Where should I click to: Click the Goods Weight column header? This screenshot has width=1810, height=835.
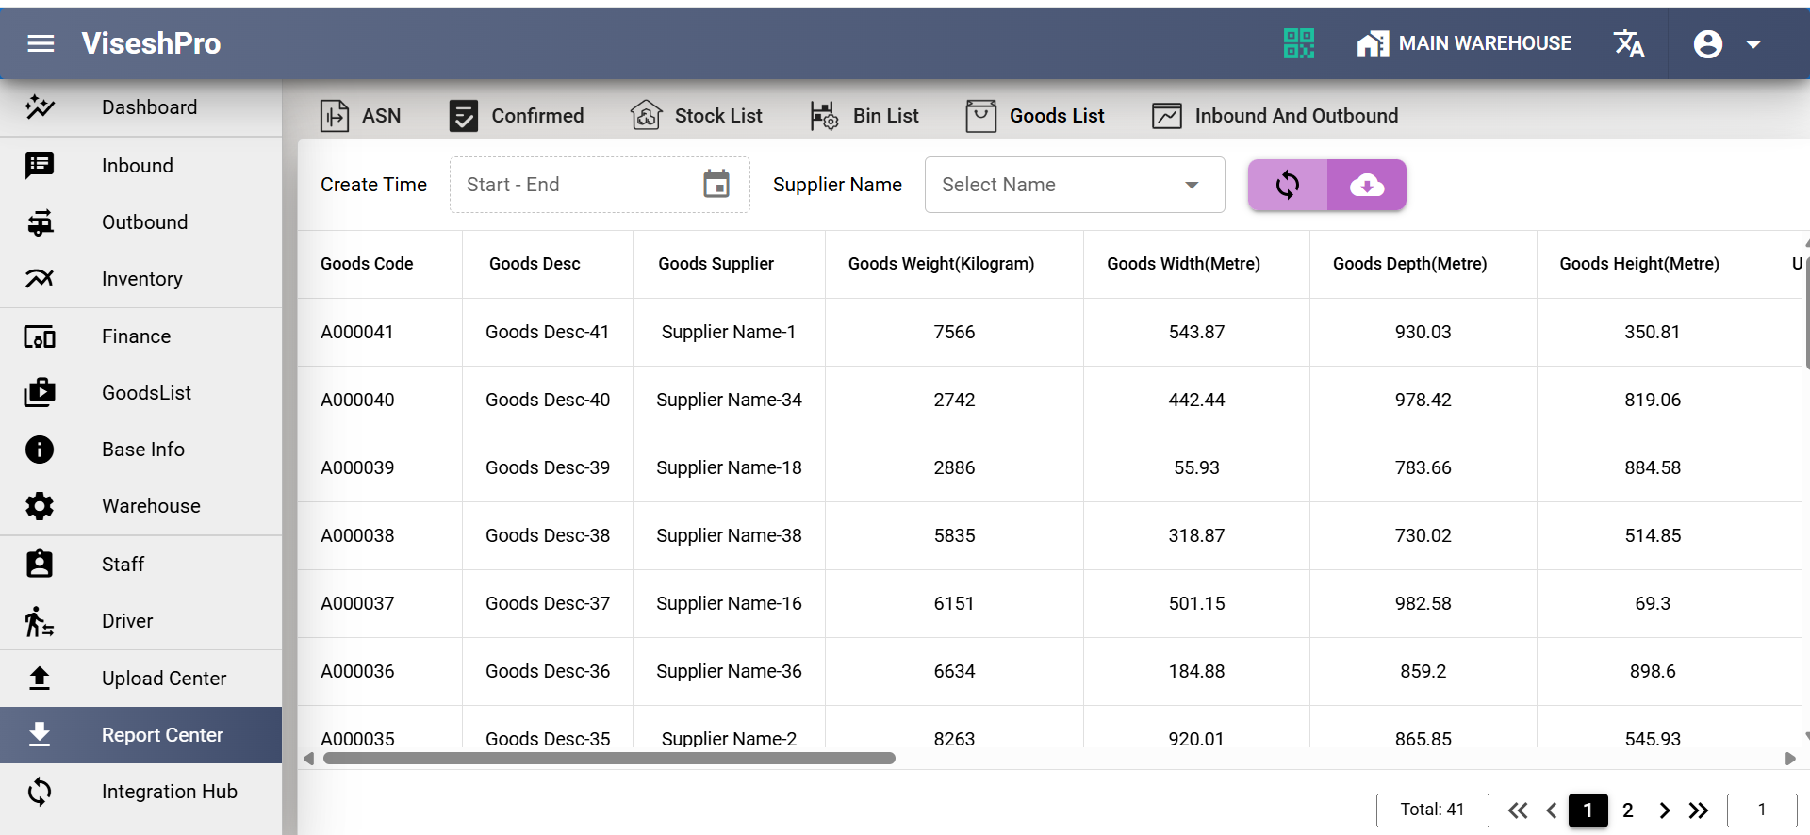coord(941,264)
